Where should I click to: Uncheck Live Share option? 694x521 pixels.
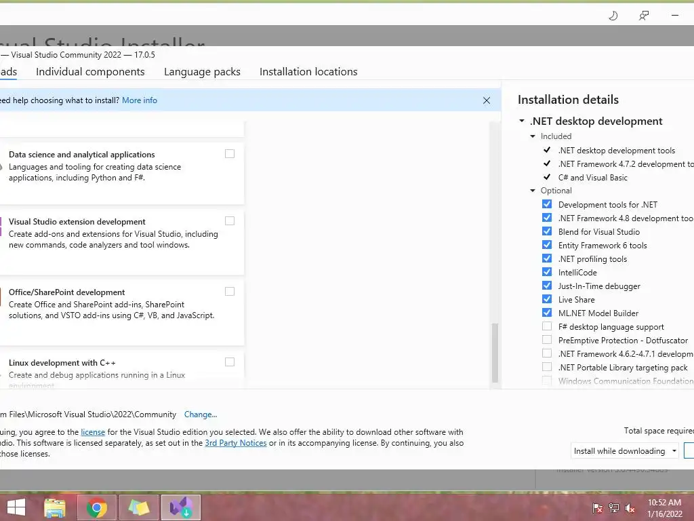point(547,299)
